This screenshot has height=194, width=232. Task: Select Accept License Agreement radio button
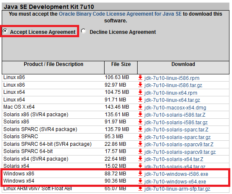click(5, 31)
